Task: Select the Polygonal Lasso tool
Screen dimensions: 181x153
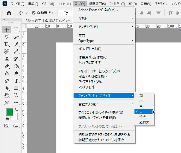Action: pos(7,37)
